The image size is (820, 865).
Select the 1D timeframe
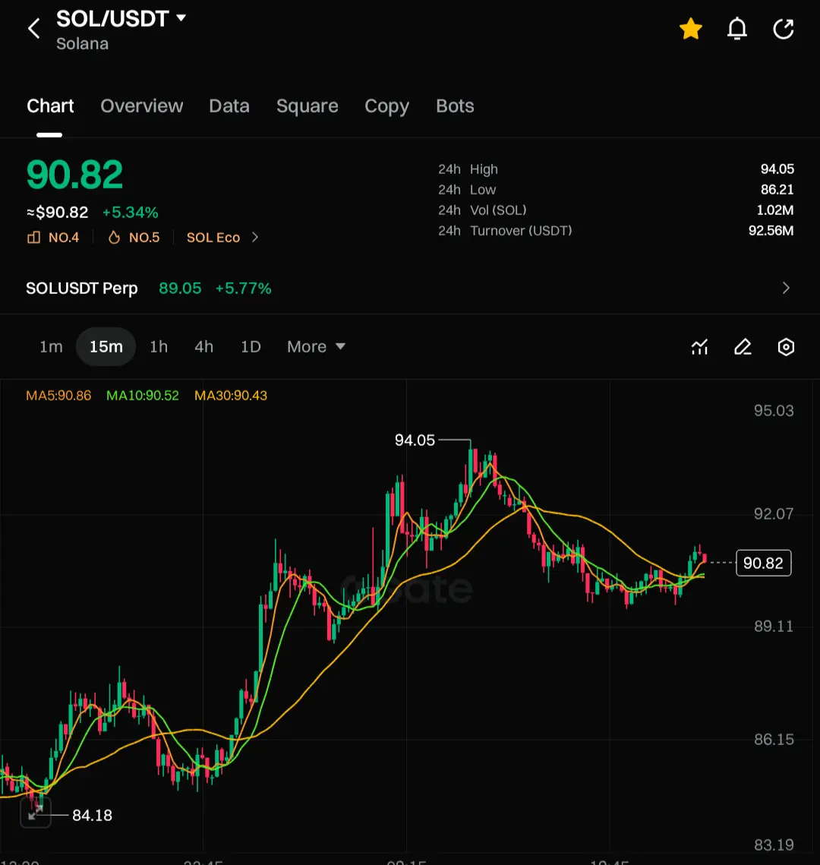[251, 347]
